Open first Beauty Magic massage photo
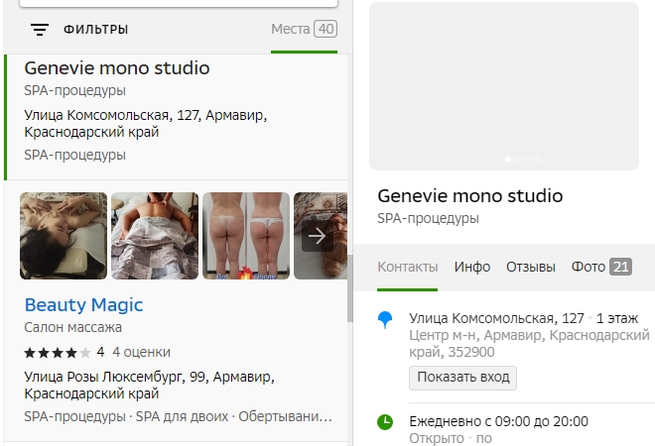 click(x=64, y=236)
